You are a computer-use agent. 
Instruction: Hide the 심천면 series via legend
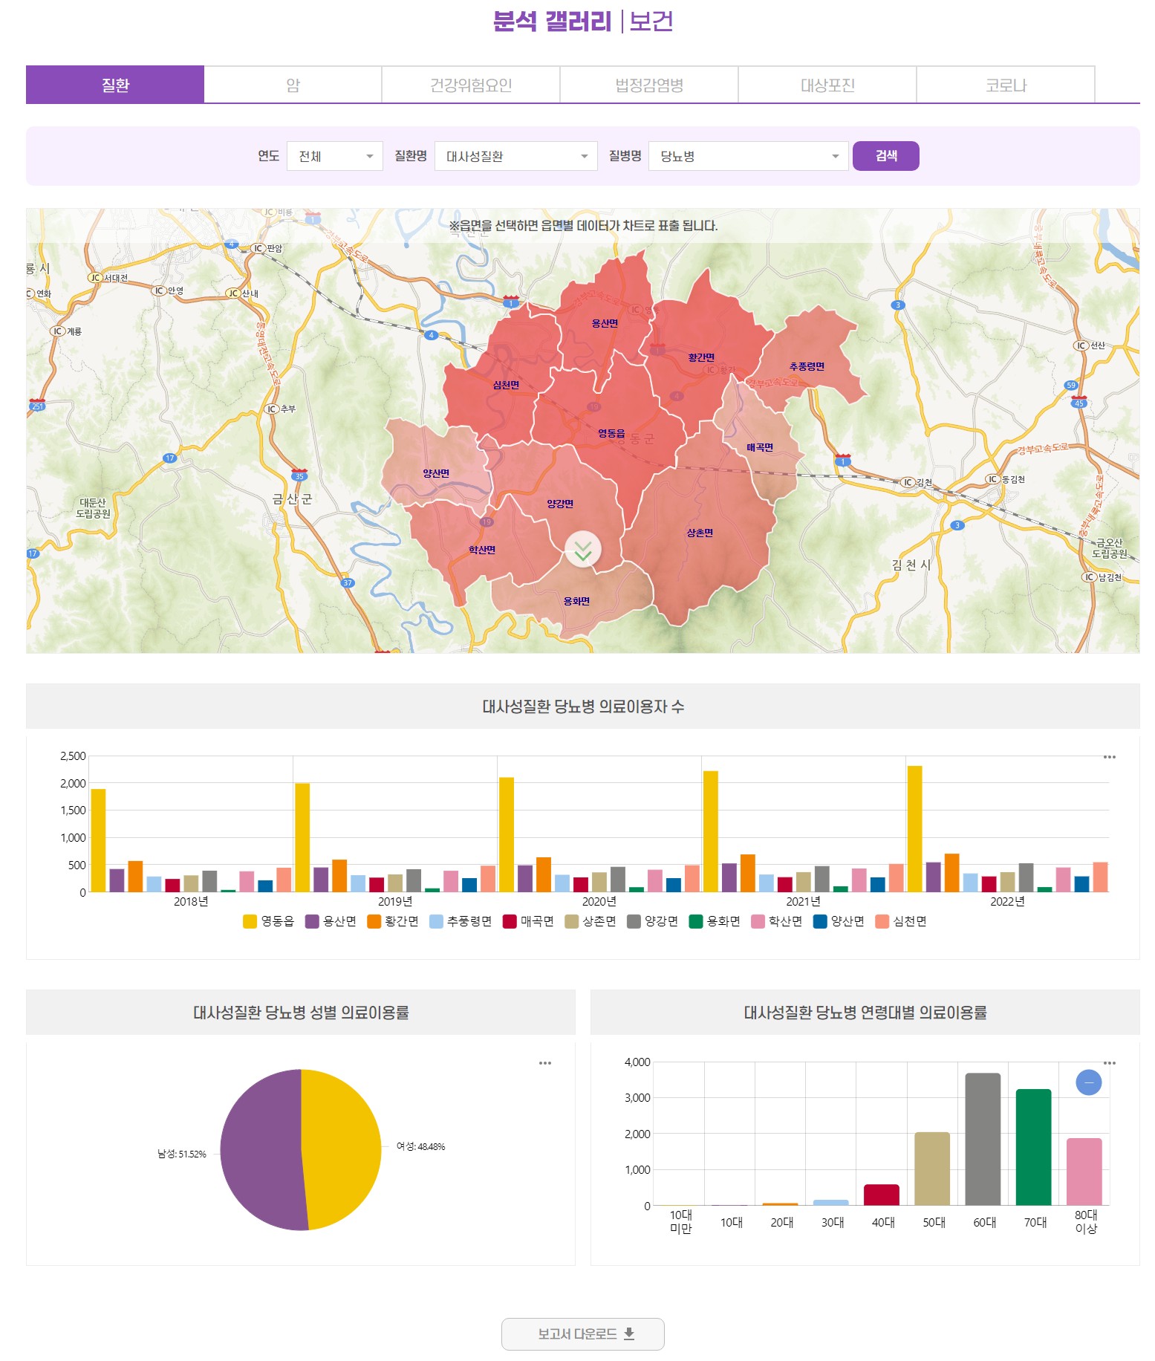tap(901, 921)
